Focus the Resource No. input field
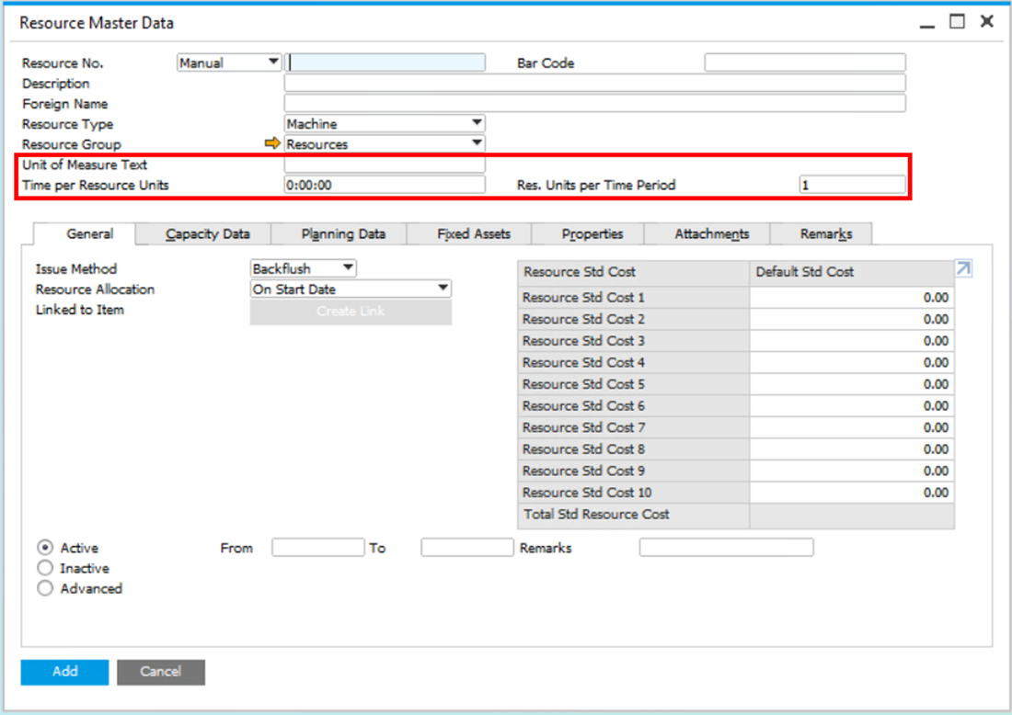The width and height of the screenshot is (1012, 715). (x=385, y=62)
